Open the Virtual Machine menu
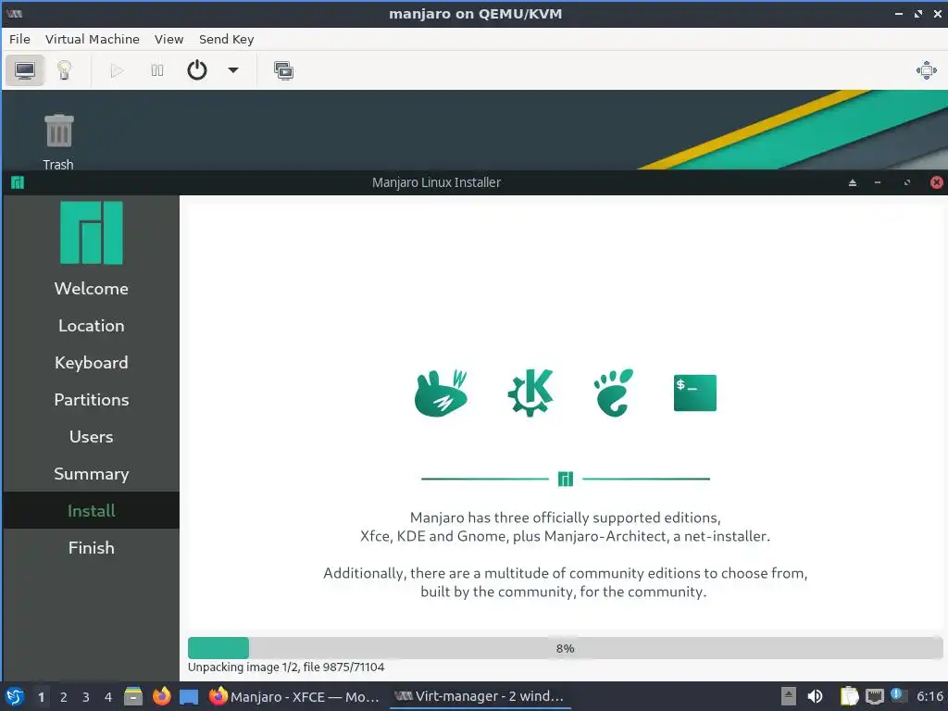 click(92, 39)
